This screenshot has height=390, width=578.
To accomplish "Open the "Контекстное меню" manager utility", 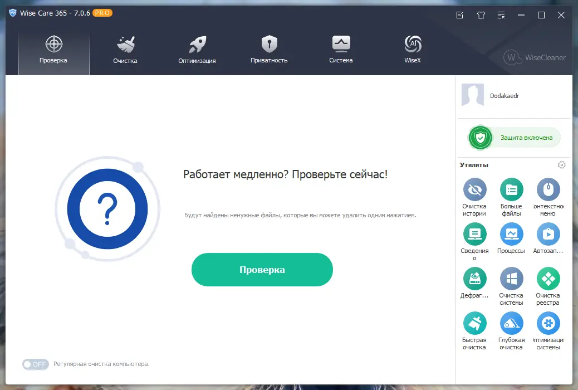I will (548, 189).
